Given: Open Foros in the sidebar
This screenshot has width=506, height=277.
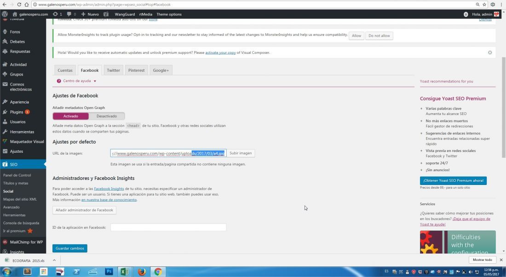Looking at the screenshot, I should [15, 32].
